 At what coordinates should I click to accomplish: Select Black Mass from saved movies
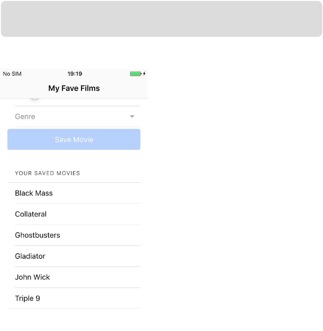point(74,193)
